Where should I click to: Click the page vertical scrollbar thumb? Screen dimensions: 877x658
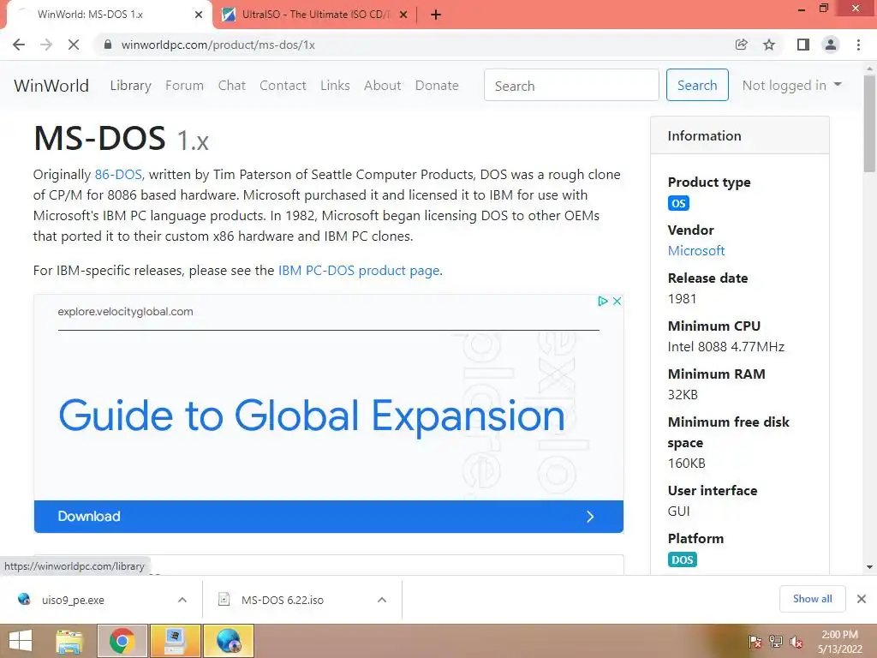tap(869, 123)
